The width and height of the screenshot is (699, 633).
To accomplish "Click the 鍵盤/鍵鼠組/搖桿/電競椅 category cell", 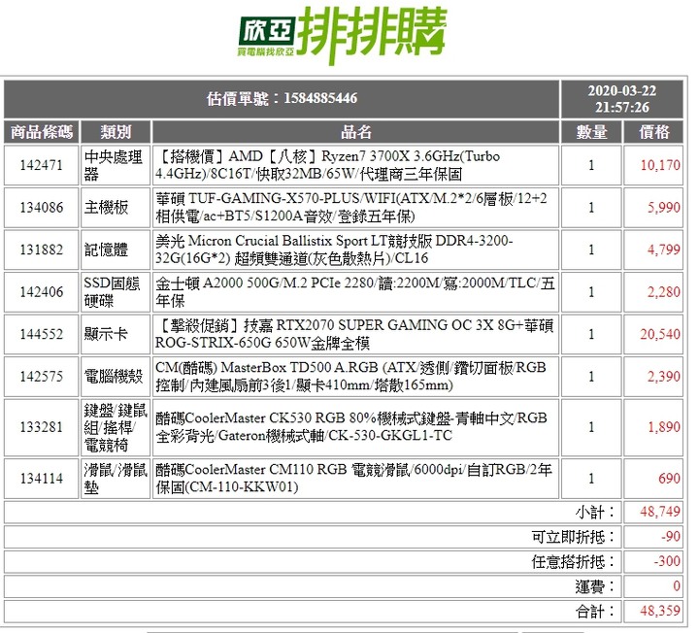I will click(116, 427).
